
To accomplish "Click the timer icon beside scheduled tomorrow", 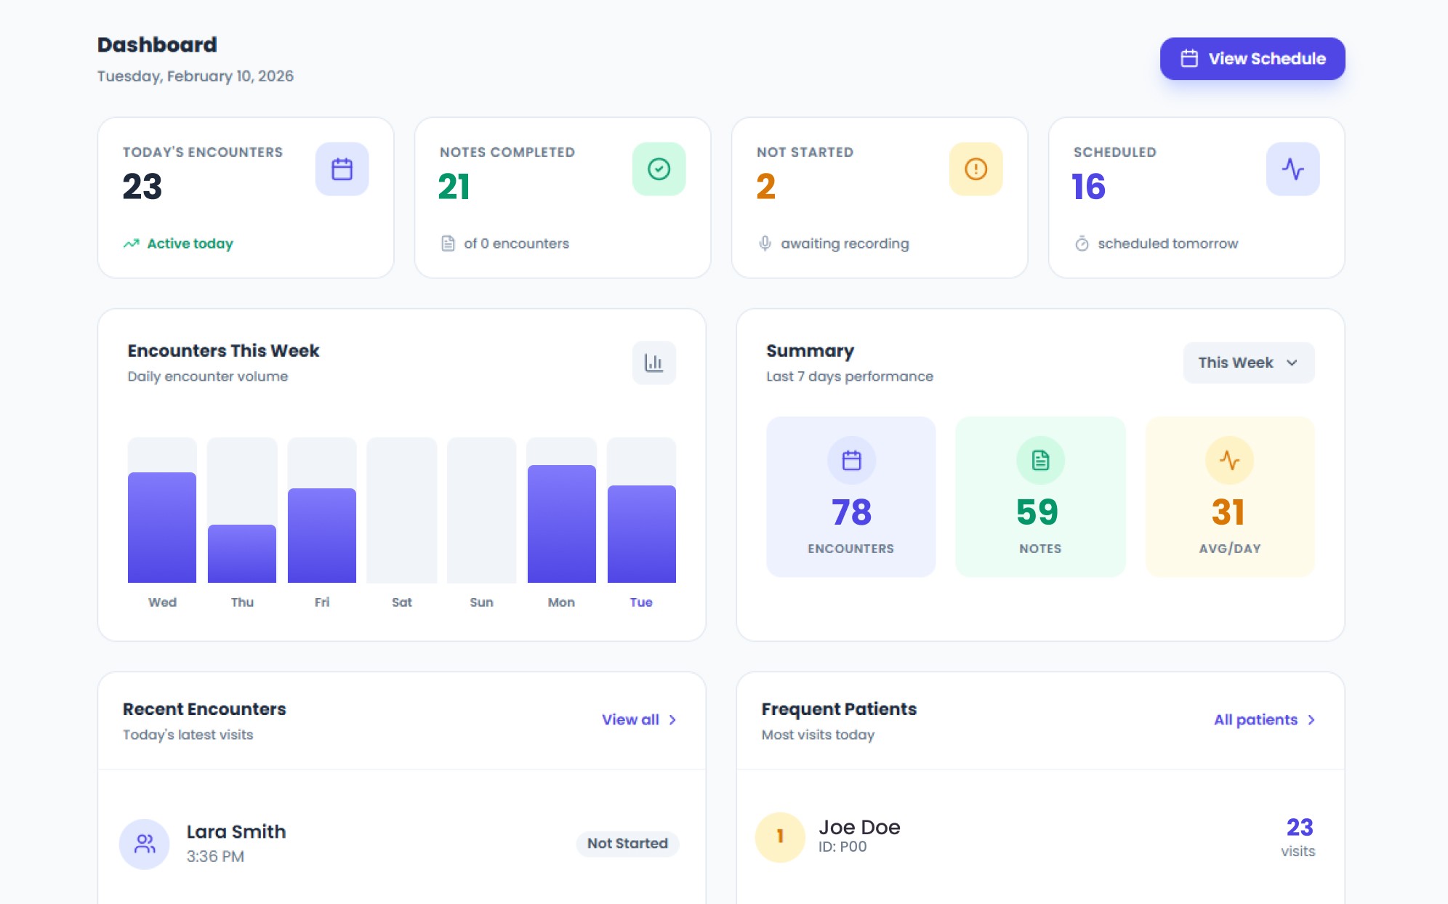I will point(1082,243).
